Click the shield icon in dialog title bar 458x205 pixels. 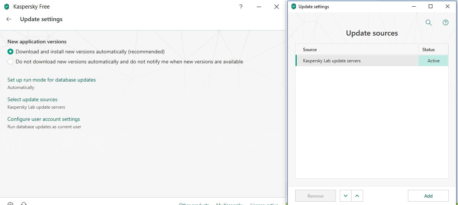tap(294, 6)
